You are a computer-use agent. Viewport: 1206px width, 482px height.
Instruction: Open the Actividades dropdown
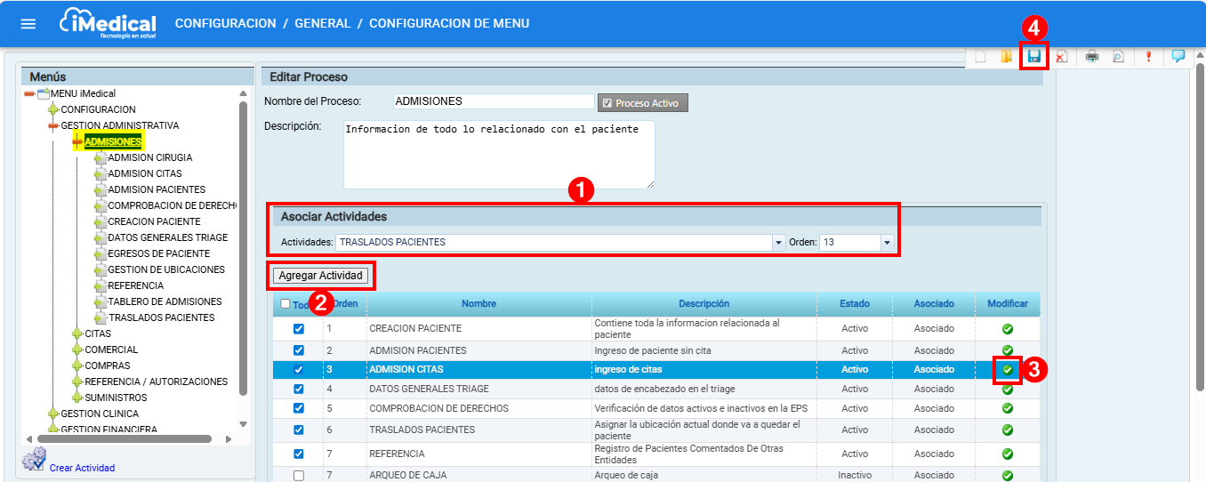click(779, 242)
